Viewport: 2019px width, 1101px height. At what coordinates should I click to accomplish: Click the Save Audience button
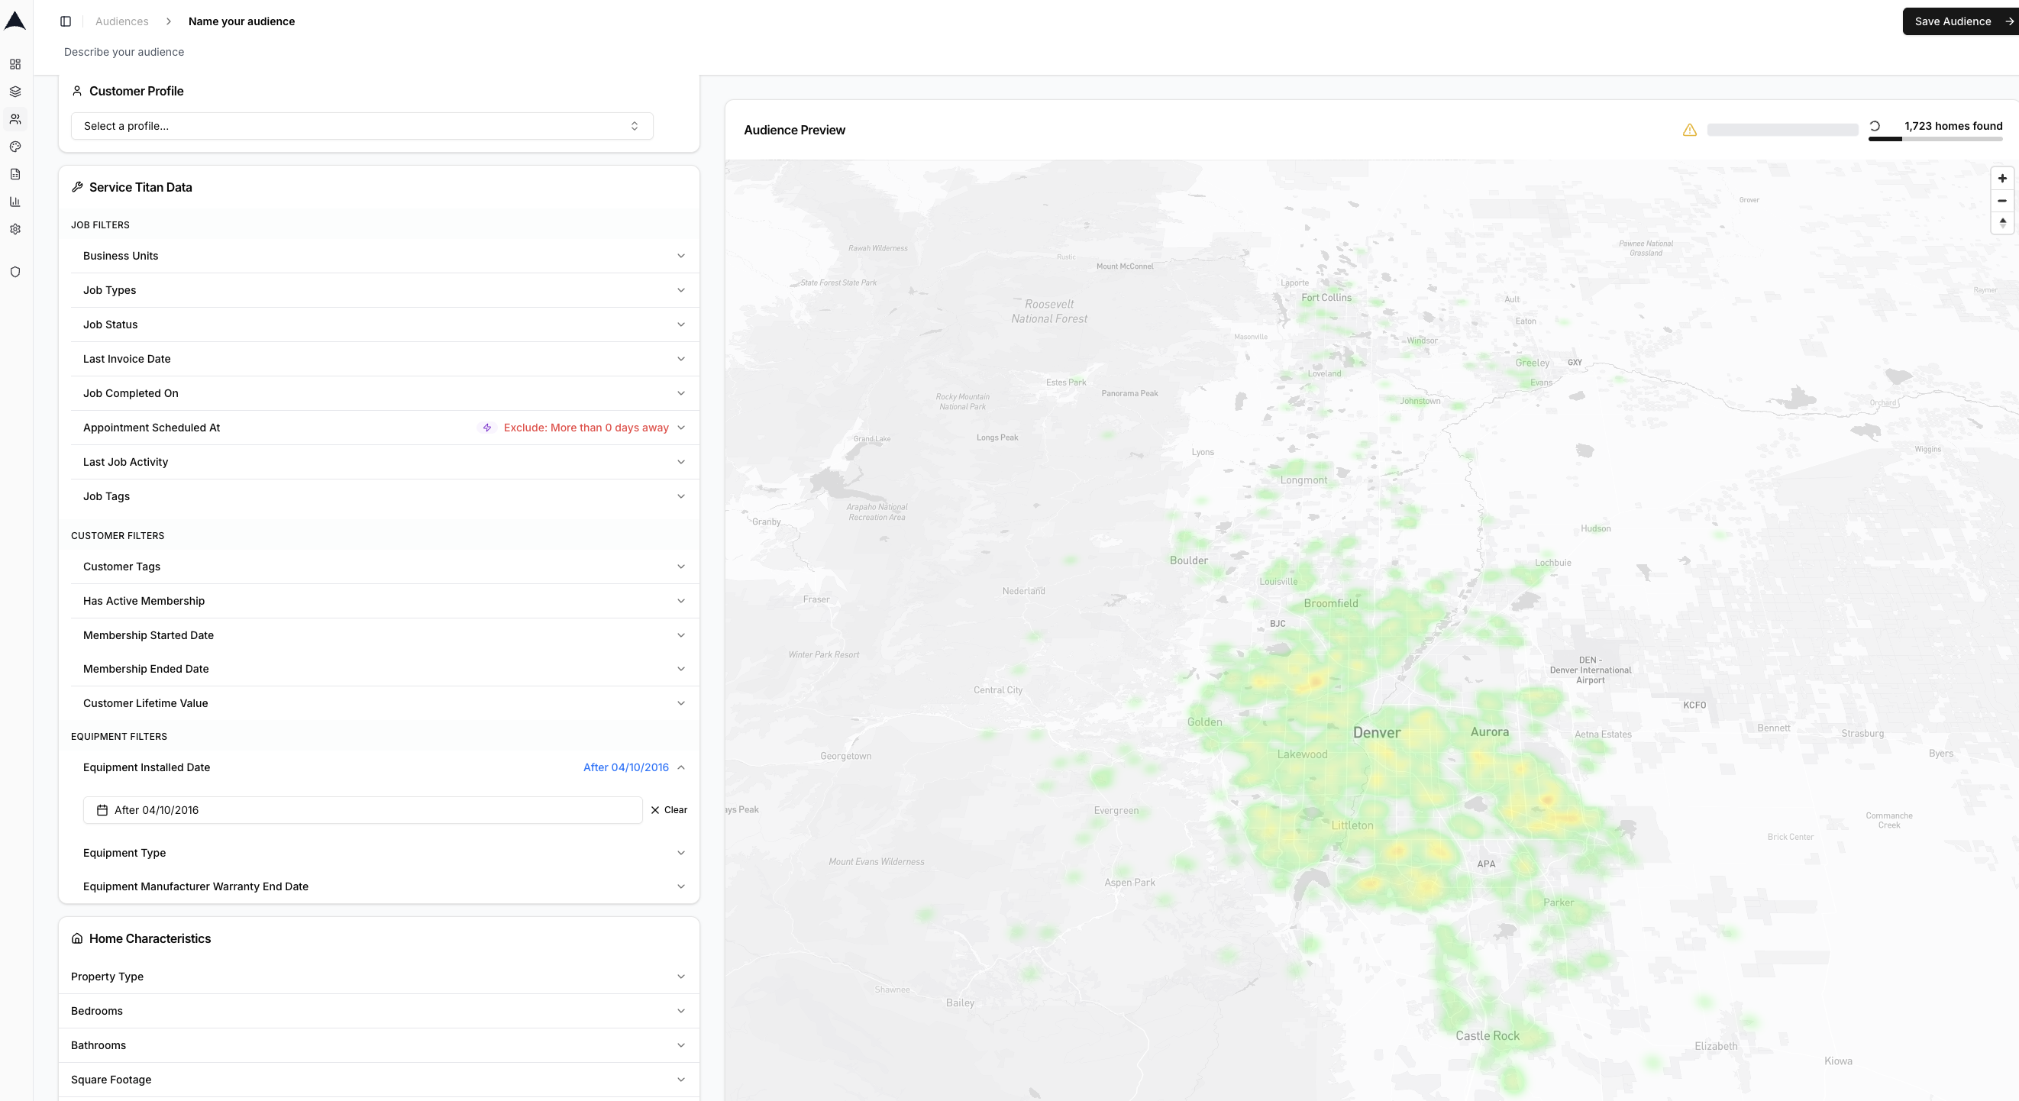tap(1957, 21)
